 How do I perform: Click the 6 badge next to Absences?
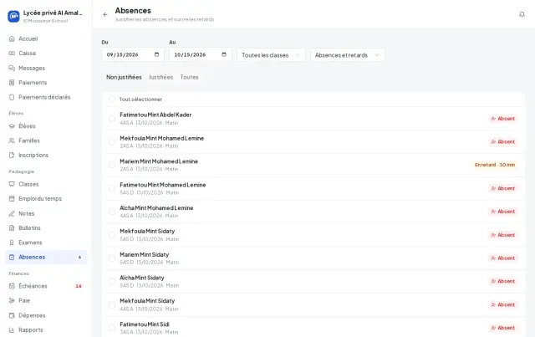tap(80, 257)
